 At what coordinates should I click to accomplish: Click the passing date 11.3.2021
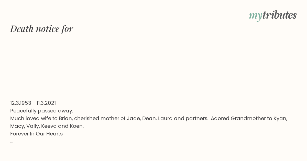point(46,103)
